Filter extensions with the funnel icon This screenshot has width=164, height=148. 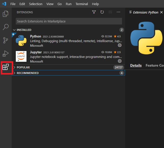(94, 12)
